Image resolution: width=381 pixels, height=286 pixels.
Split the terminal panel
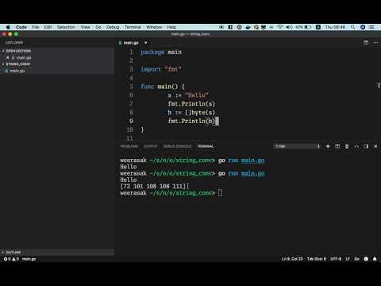(x=337, y=146)
